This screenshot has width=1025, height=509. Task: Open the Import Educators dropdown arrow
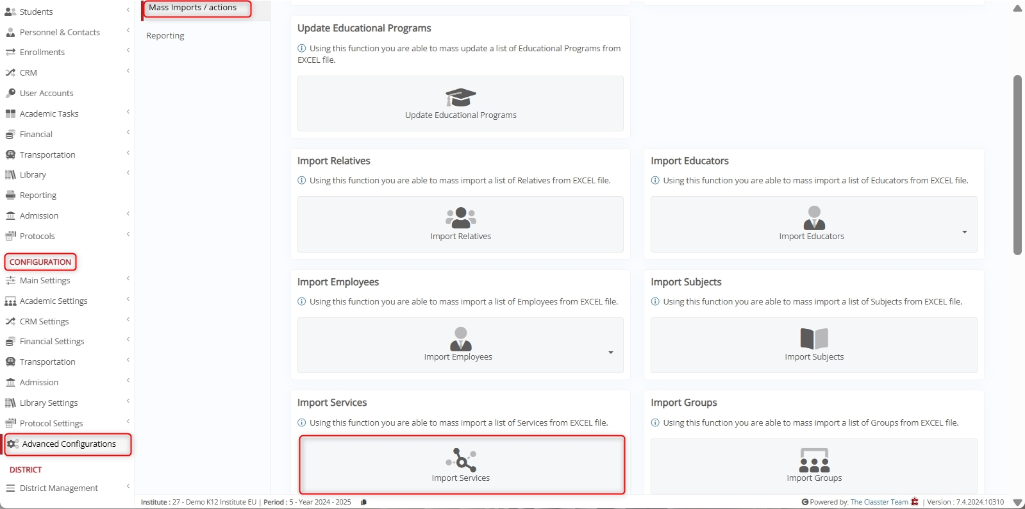pos(964,232)
